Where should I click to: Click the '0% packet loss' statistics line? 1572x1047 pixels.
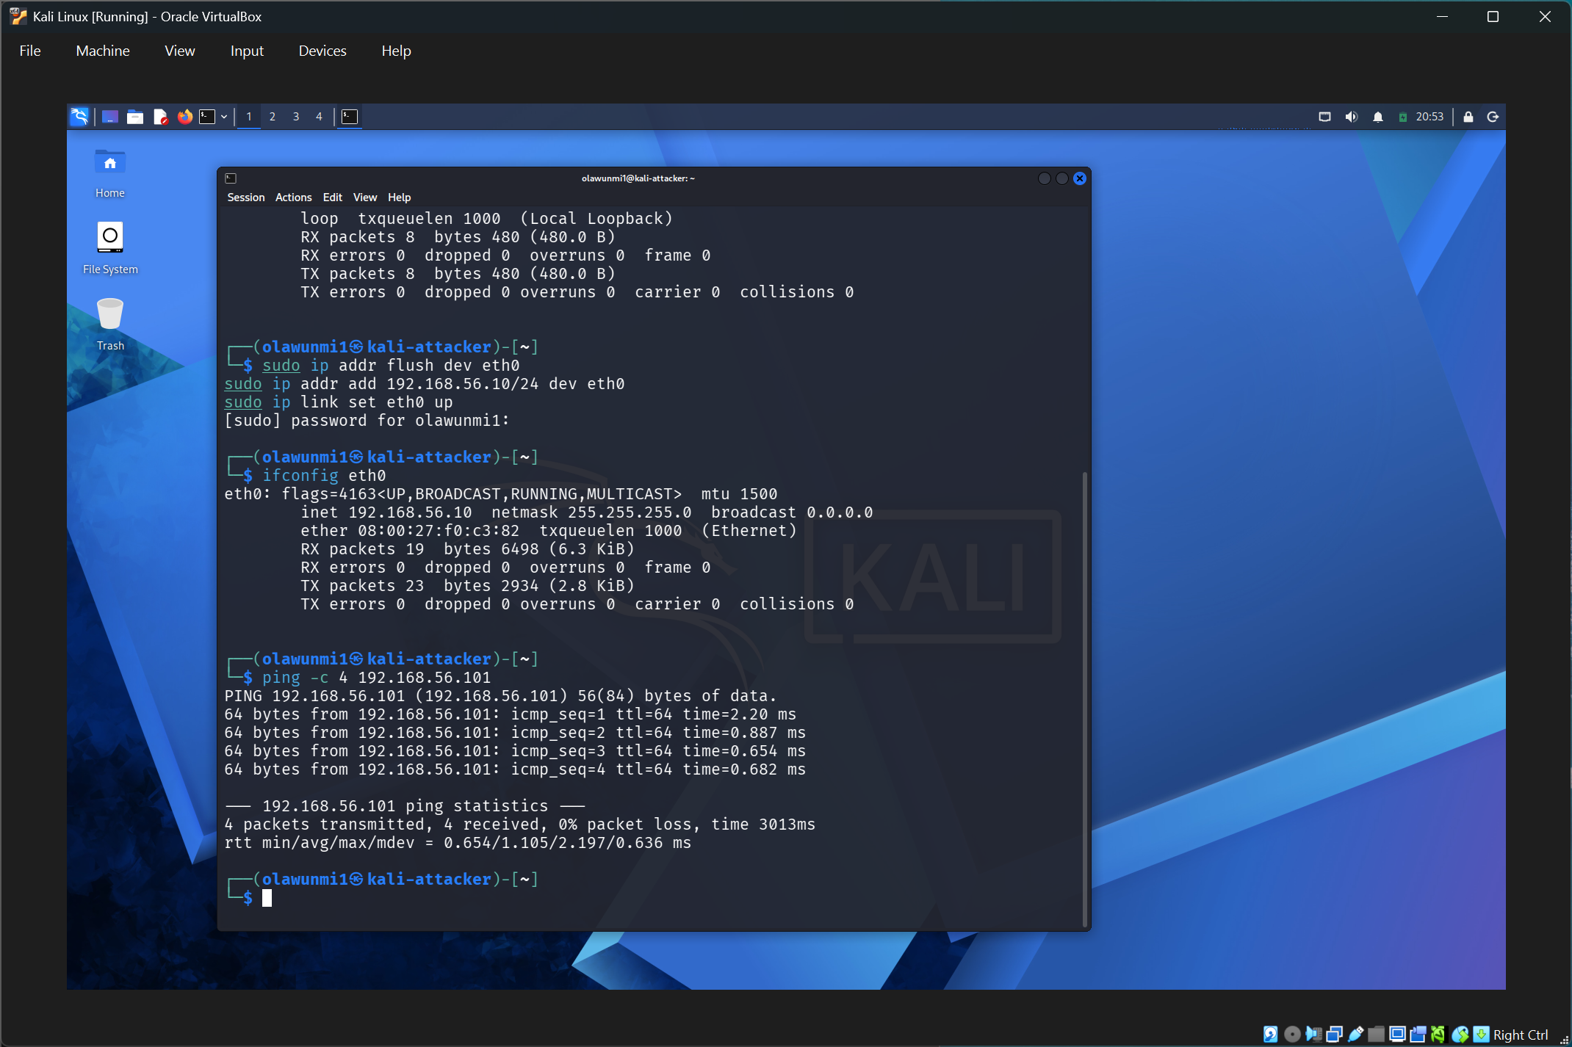(520, 825)
